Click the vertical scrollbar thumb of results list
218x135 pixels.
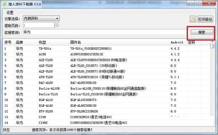pyautogui.click(x=212, y=46)
